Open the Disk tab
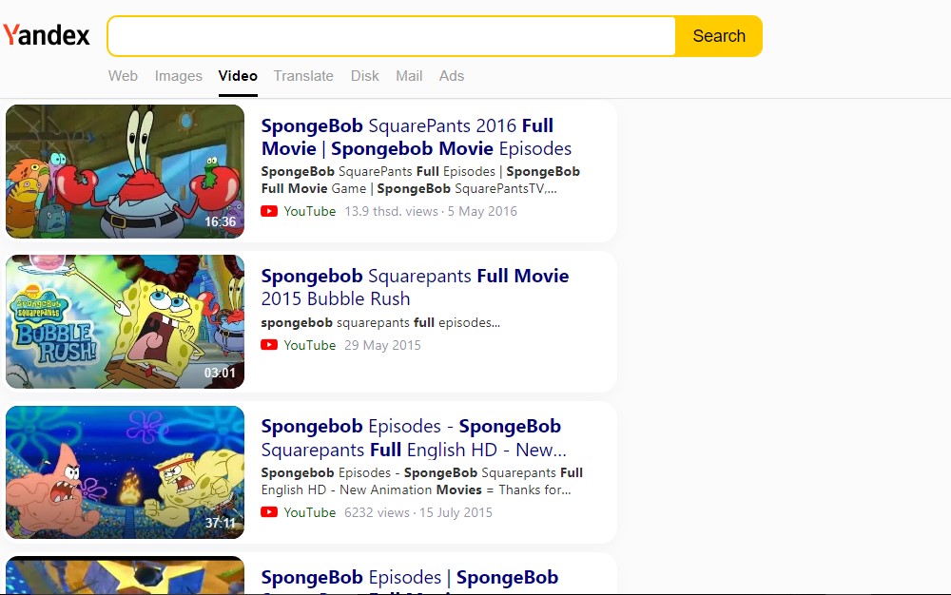Image resolution: width=951 pixels, height=595 pixels. [364, 76]
